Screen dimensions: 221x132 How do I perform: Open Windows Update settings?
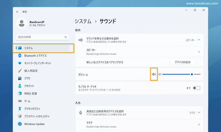point(42,124)
